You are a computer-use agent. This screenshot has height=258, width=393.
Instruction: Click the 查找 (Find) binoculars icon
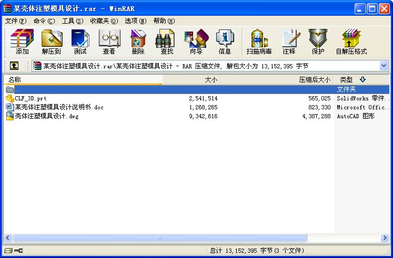(167, 42)
